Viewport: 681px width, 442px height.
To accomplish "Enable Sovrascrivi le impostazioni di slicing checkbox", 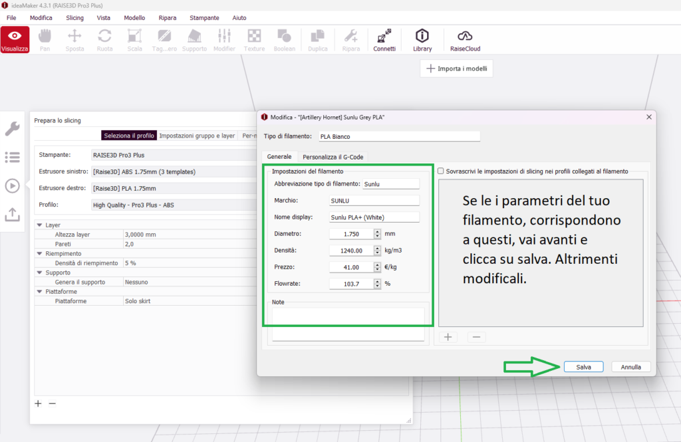I will point(441,171).
